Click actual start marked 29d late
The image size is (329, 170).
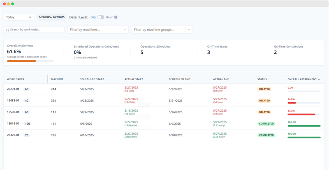(131, 101)
